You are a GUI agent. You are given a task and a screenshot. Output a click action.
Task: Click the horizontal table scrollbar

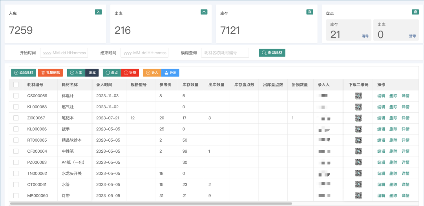point(151,204)
